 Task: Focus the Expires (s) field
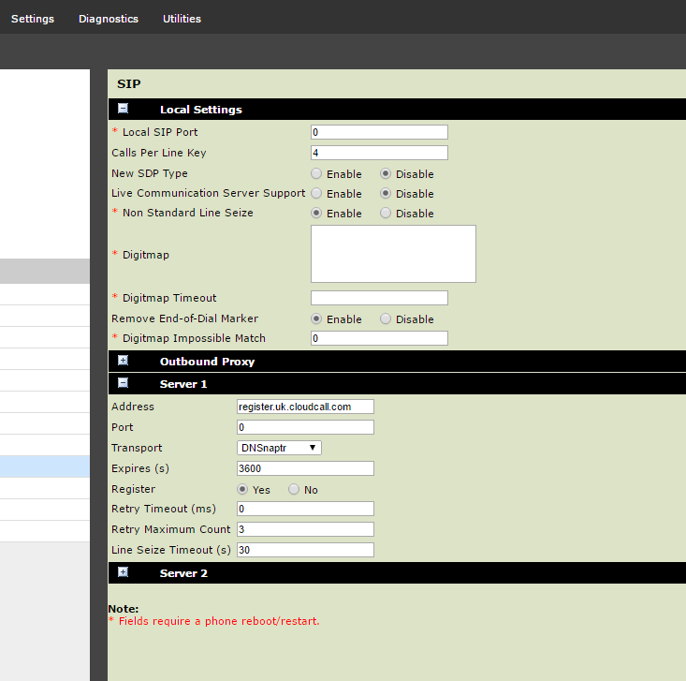305,468
